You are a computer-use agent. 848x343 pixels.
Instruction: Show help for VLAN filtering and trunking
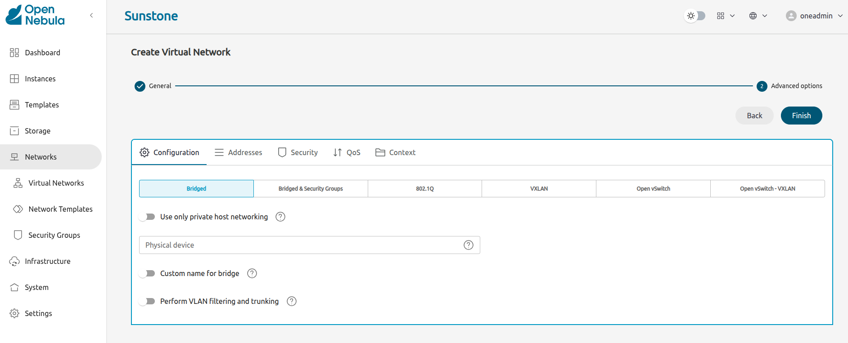(x=292, y=301)
